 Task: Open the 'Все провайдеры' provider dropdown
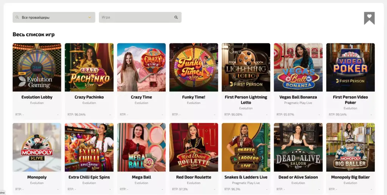tap(54, 17)
